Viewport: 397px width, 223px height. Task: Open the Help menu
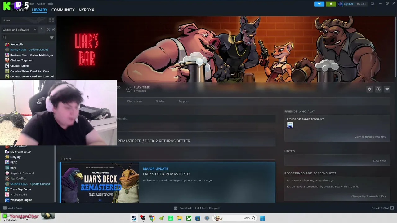point(51,4)
